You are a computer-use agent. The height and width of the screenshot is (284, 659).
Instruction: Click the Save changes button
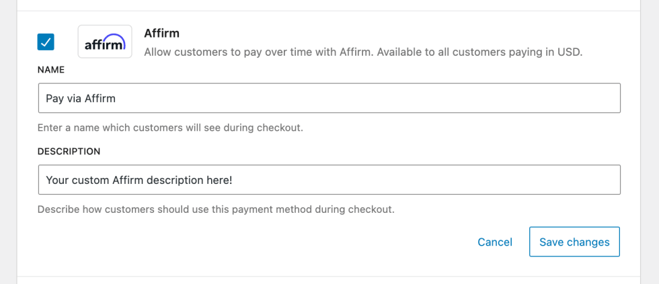(574, 242)
